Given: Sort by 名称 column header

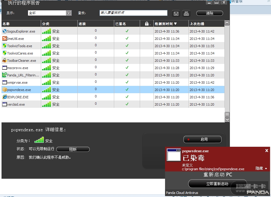Looking at the screenshot, I should click(21, 24).
